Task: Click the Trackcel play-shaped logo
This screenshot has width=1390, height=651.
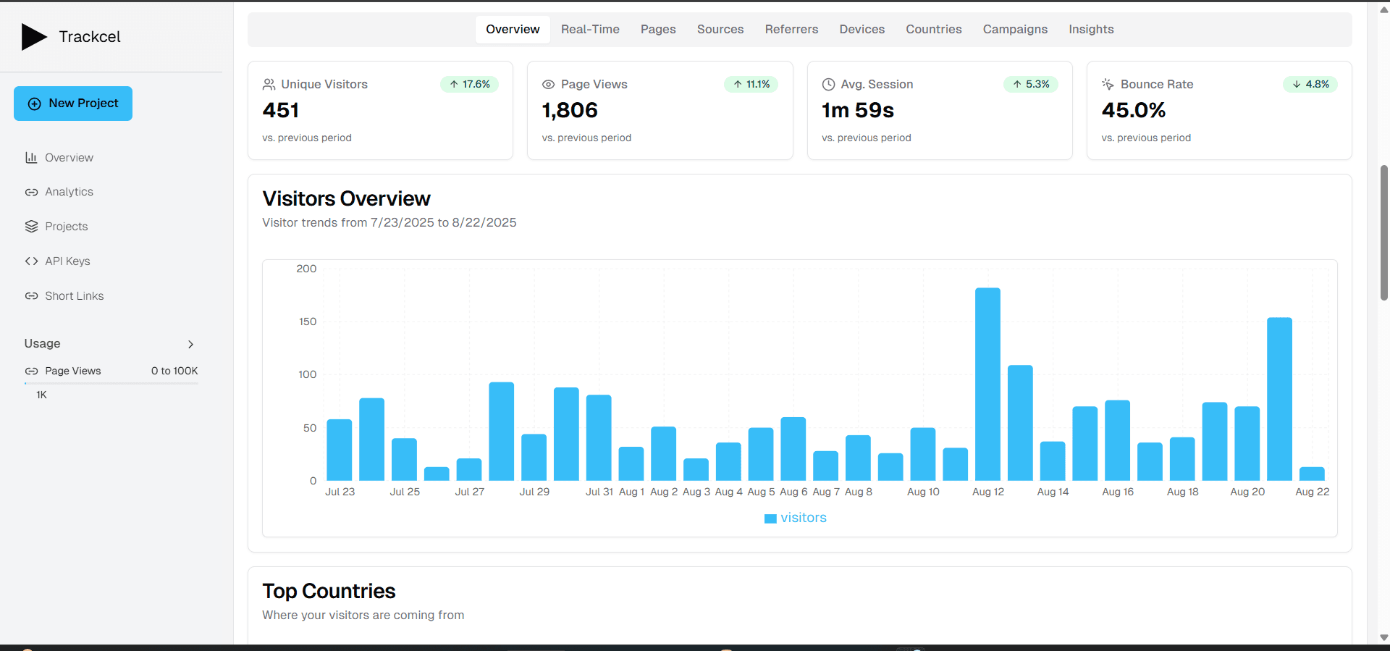Action: [33, 37]
